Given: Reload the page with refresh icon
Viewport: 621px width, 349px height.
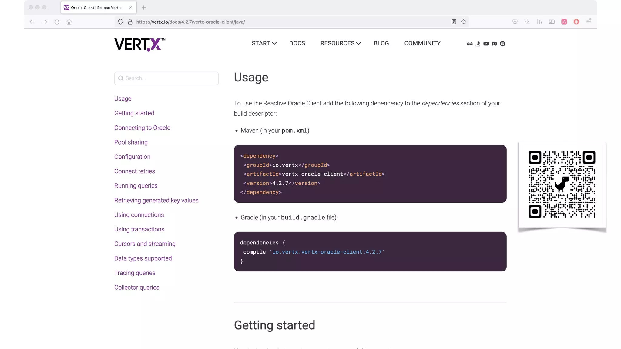Looking at the screenshot, I should (57, 22).
